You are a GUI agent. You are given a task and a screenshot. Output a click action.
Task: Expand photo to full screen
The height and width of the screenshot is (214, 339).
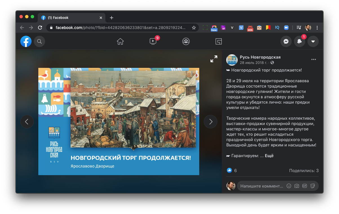pyautogui.click(x=214, y=59)
